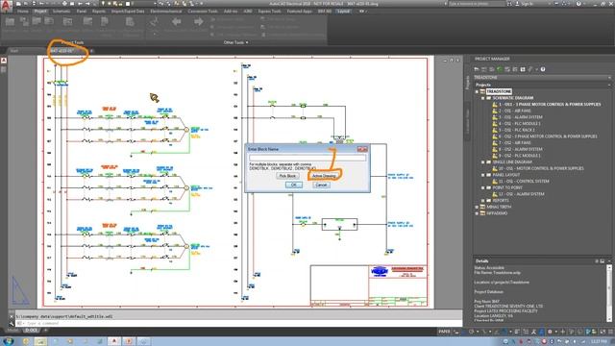Click Active Drawing button in dialog
615x346 pixels.
pyautogui.click(x=324, y=176)
